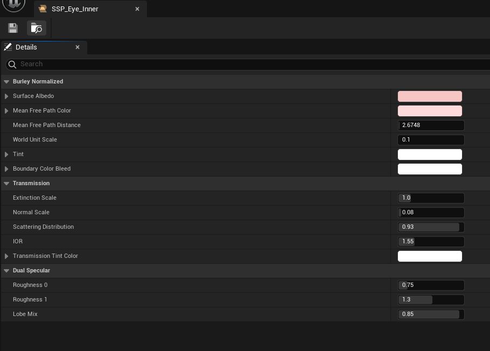Collapse the Burley Normalized section
The image size is (490, 351).
pyautogui.click(x=6, y=82)
